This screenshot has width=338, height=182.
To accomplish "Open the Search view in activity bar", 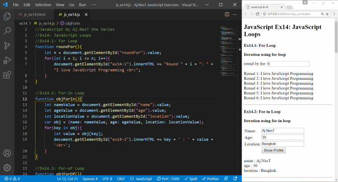I will tap(7, 31).
